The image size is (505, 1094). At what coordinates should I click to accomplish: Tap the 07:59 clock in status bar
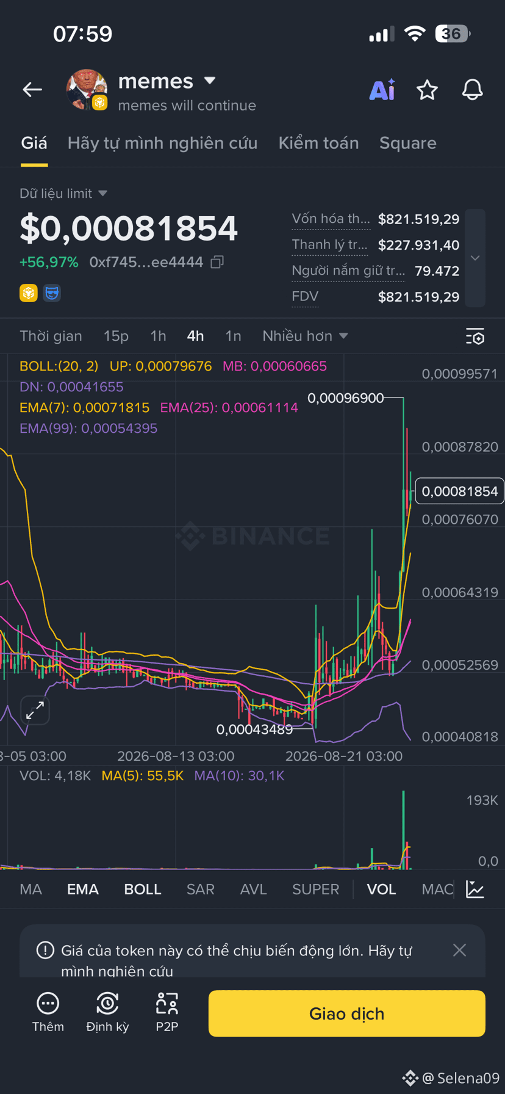[83, 34]
